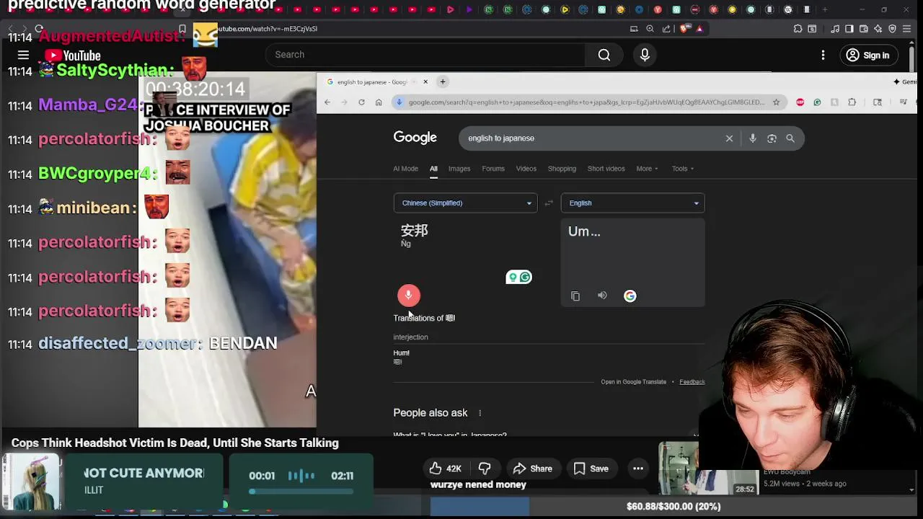Open People also ask options menu

click(480, 413)
